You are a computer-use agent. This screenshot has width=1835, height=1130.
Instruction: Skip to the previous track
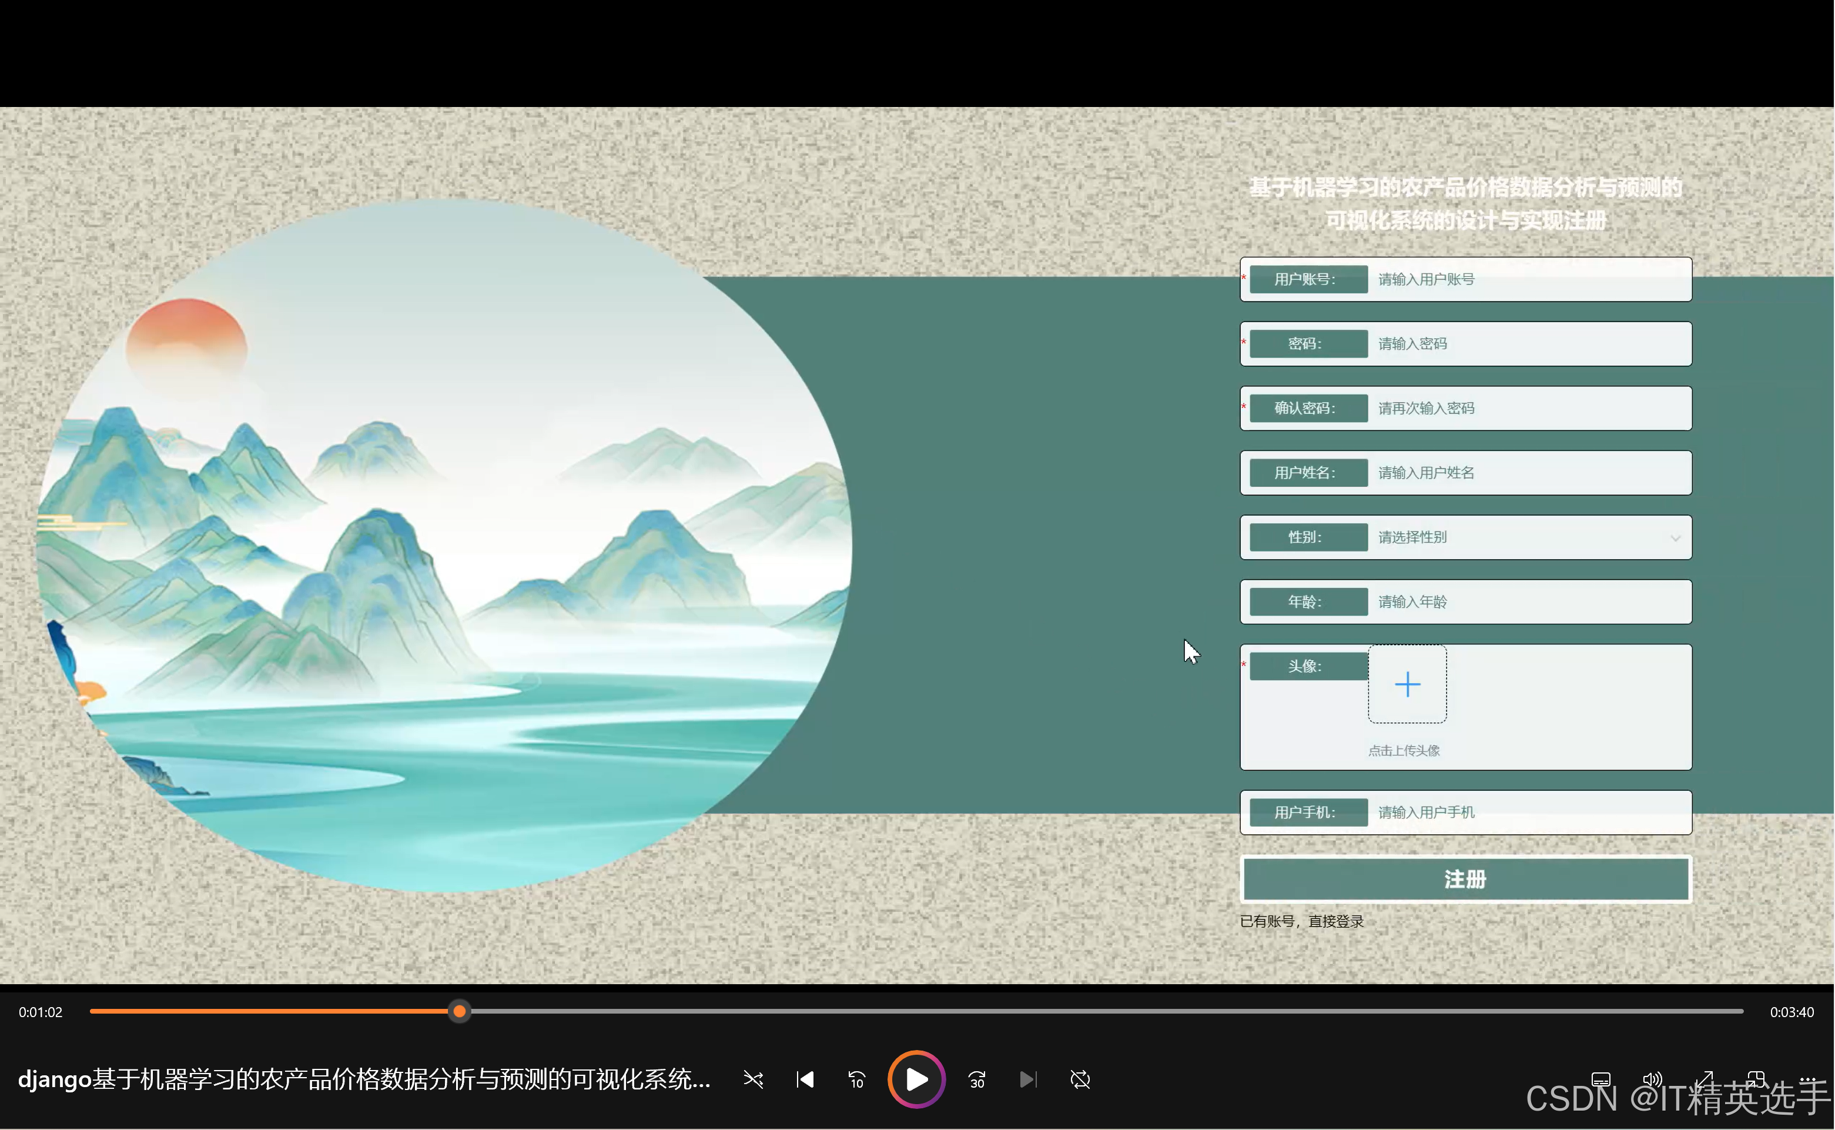[805, 1079]
